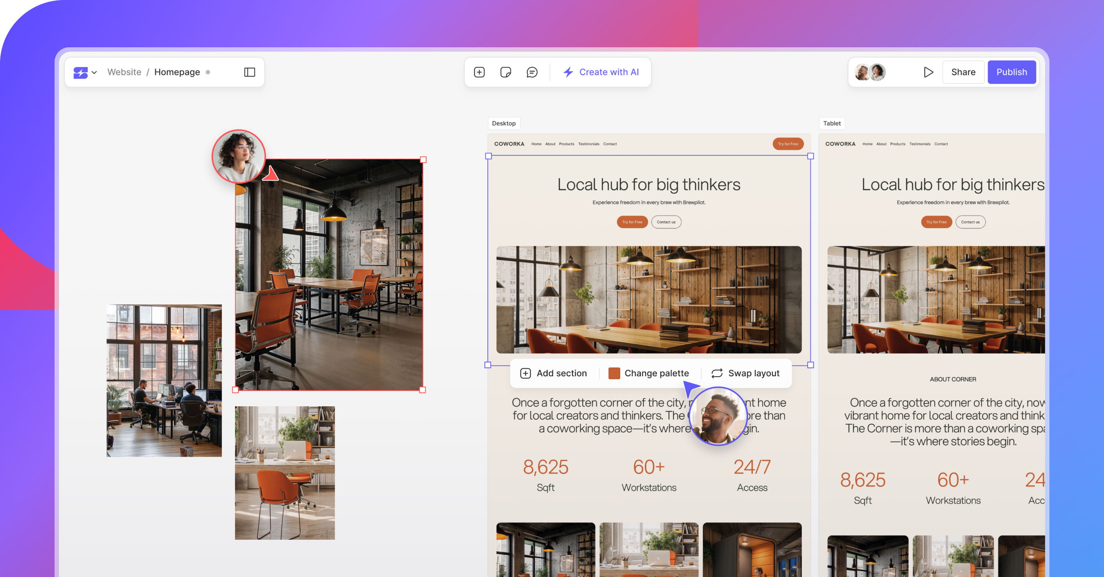This screenshot has height=577, width=1104.
Task: Click 60+ Workstations stat in Tablet frame
Action: pyautogui.click(x=953, y=488)
